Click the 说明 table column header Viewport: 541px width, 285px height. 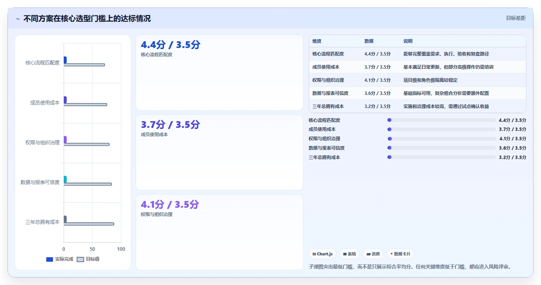[x=408, y=41]
